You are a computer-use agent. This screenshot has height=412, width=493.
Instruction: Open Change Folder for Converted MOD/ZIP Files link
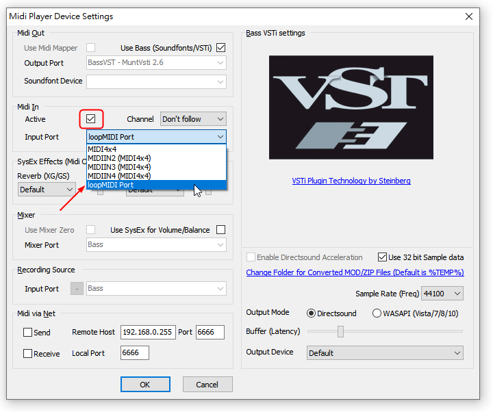pos(355,272)
